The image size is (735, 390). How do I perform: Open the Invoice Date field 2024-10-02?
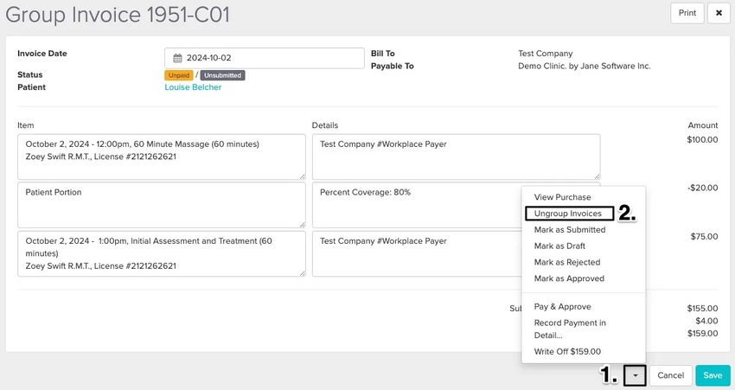265,58
